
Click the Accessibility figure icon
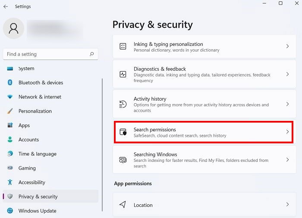coord(10,182)
